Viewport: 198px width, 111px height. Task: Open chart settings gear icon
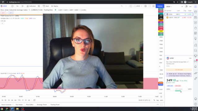pos(145,6)
